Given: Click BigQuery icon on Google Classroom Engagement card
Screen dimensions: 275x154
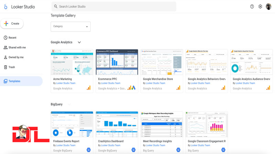Looking at the screenshot, I should 223,150.
